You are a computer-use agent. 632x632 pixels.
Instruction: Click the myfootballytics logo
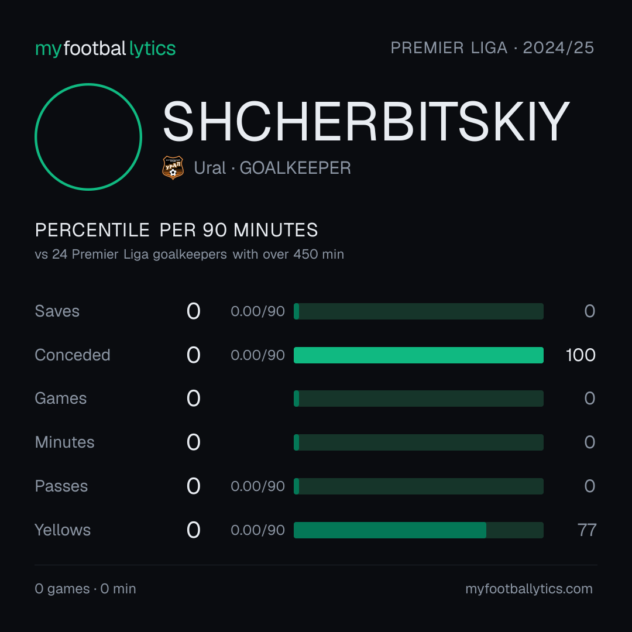pyautogui.click(x=105, y=49)
